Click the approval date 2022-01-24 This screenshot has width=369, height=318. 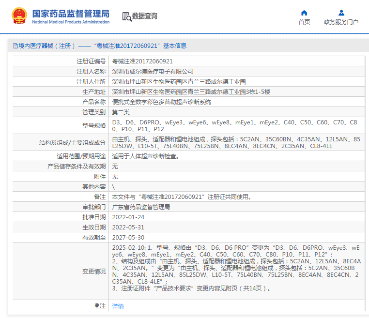128,217
